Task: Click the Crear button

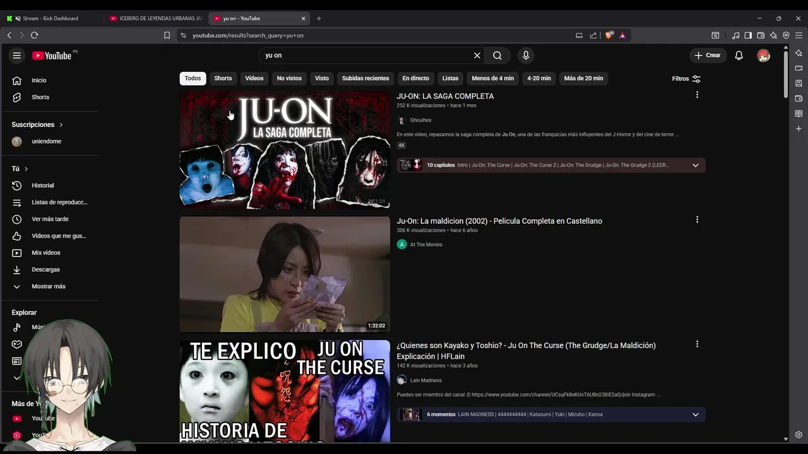Action: pyautogui.click(x=708, y=55)
